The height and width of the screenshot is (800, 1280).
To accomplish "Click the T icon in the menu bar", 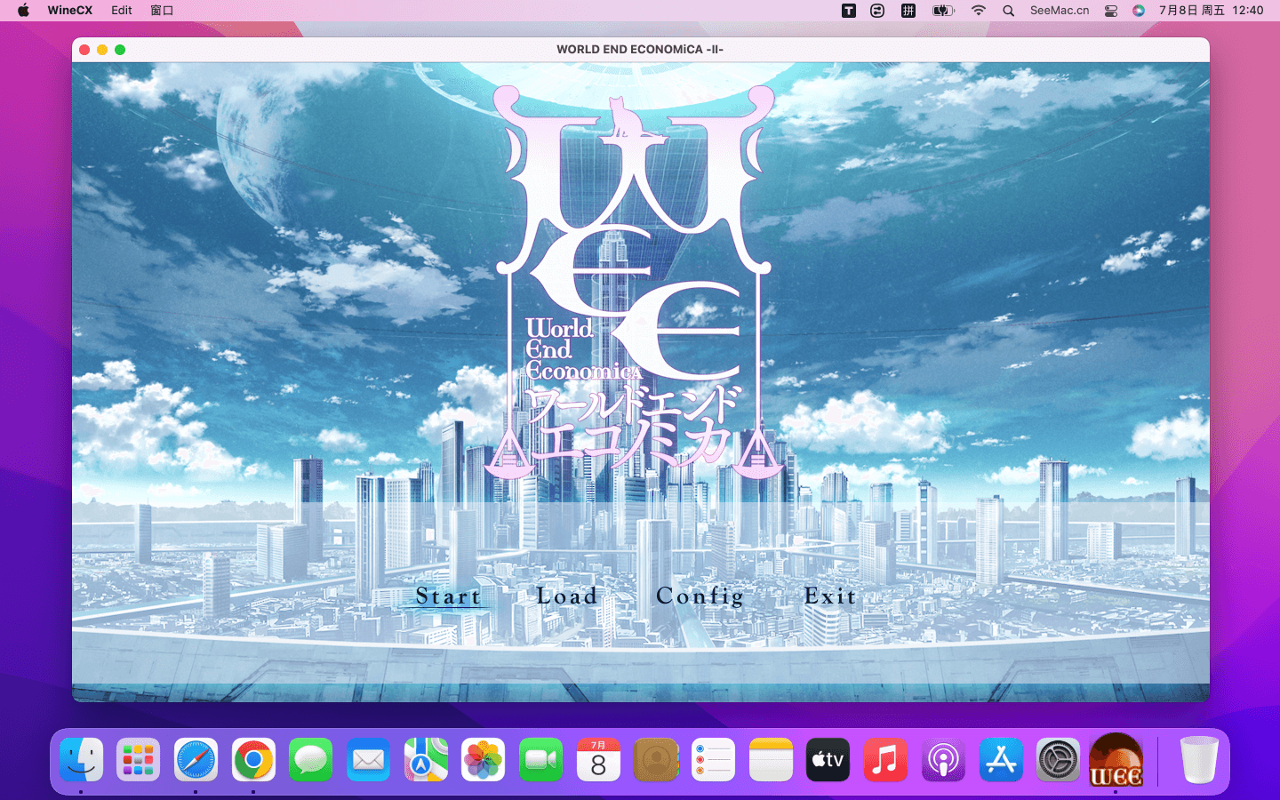I will tap(849, 11).
